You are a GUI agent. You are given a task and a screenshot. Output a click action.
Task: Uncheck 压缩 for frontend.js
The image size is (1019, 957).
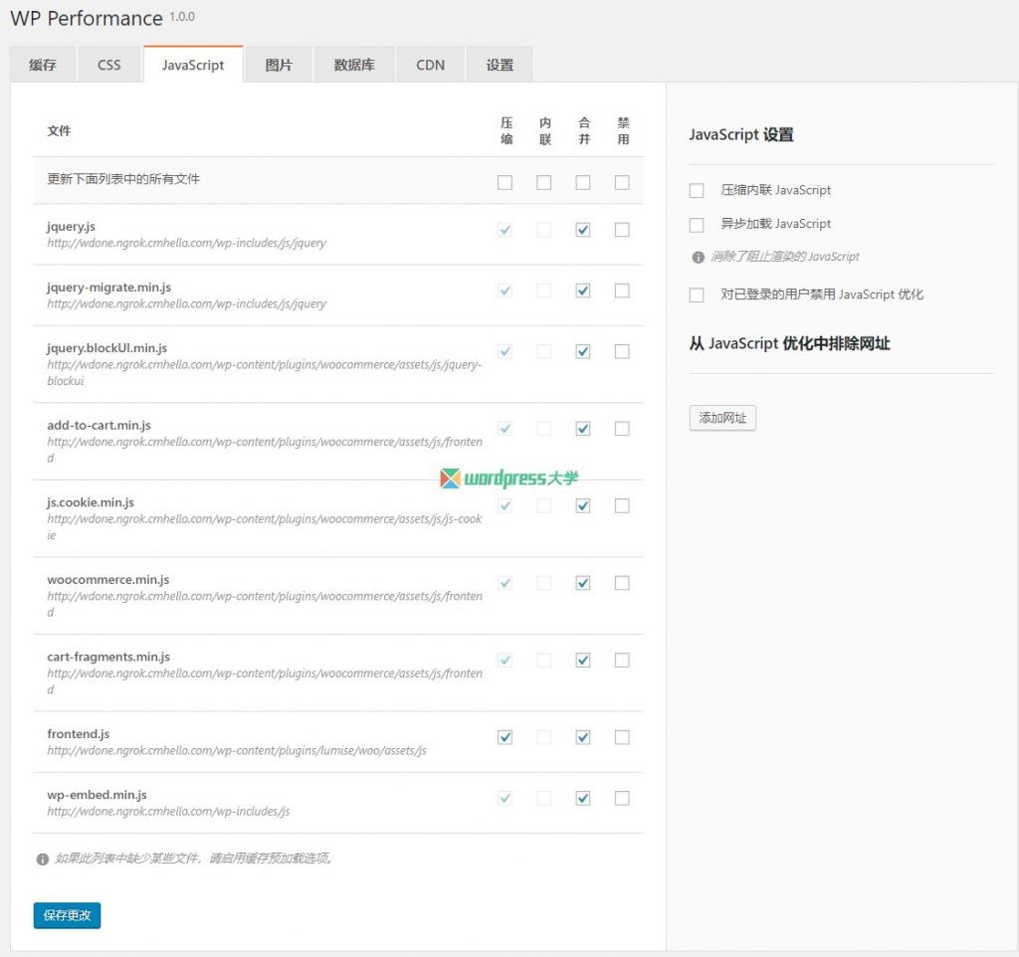tap(505, 737)
